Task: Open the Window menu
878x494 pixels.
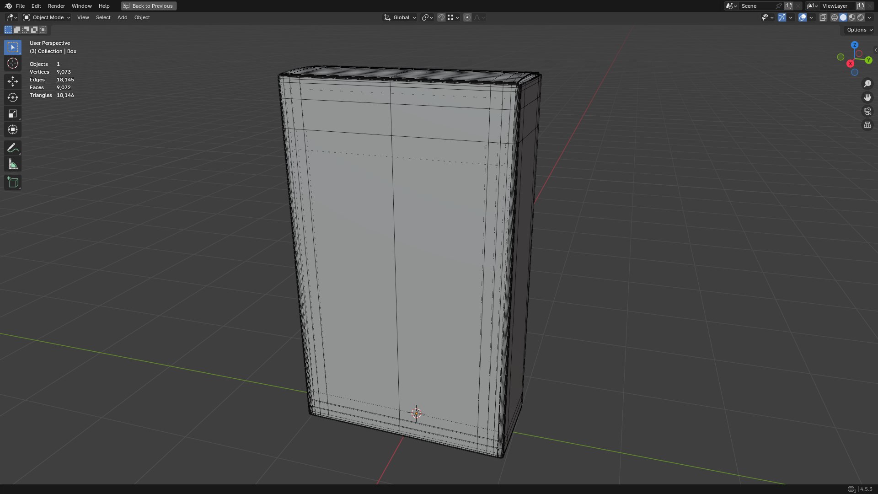Action: tap(81, 6)
